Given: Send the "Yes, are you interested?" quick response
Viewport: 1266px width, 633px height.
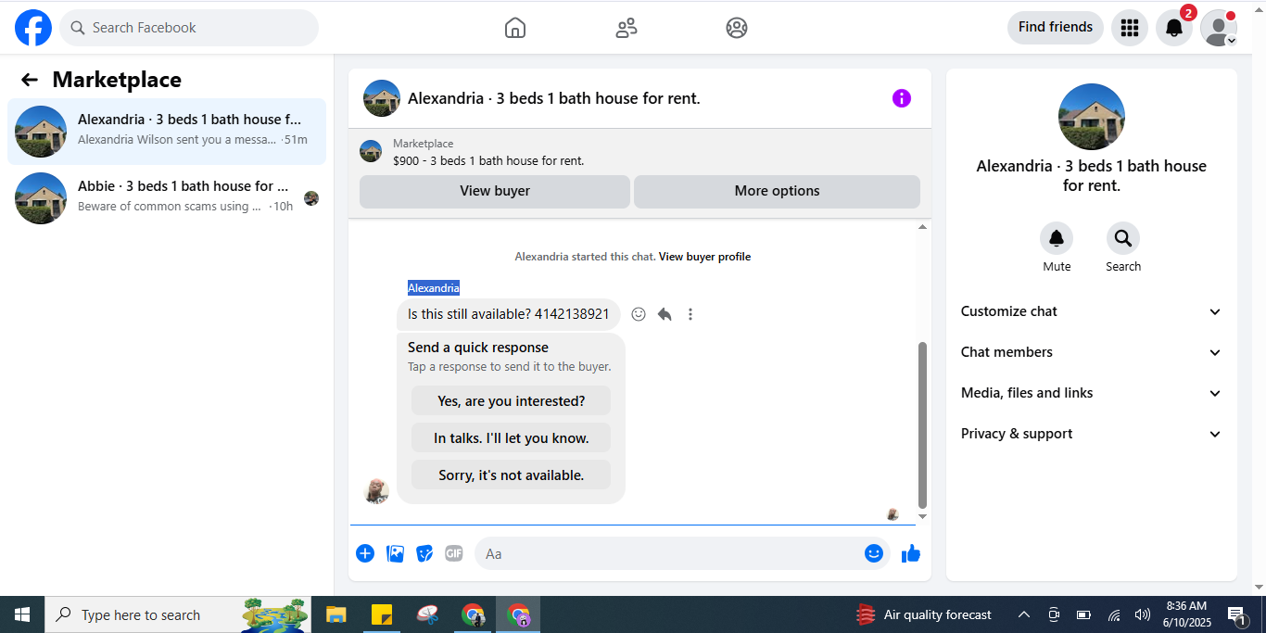Looking at the screenshot, I should click(511, 401).
